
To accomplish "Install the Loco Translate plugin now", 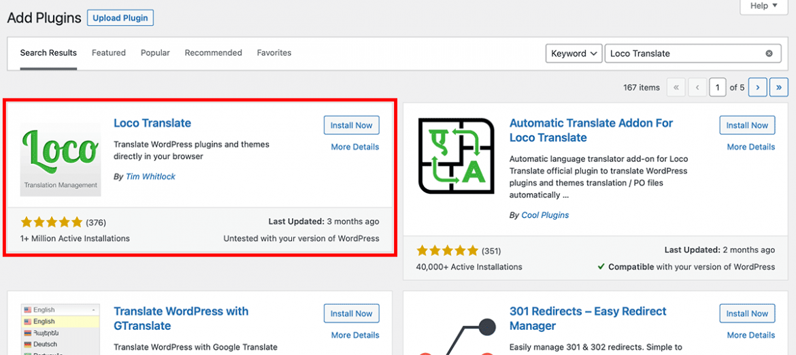I will [x=351, y=125].
